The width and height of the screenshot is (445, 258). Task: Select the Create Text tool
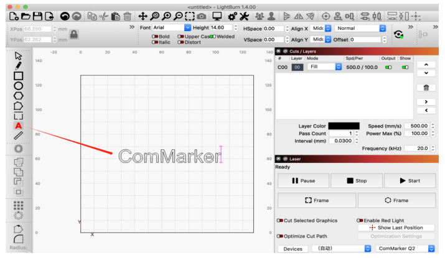pyautogui.click(x=18, y=126)
